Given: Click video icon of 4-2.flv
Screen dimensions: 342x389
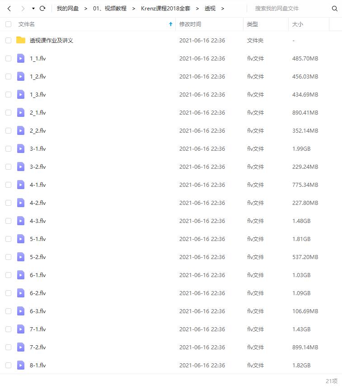Looking at the screenshot, I should [21, 203].
